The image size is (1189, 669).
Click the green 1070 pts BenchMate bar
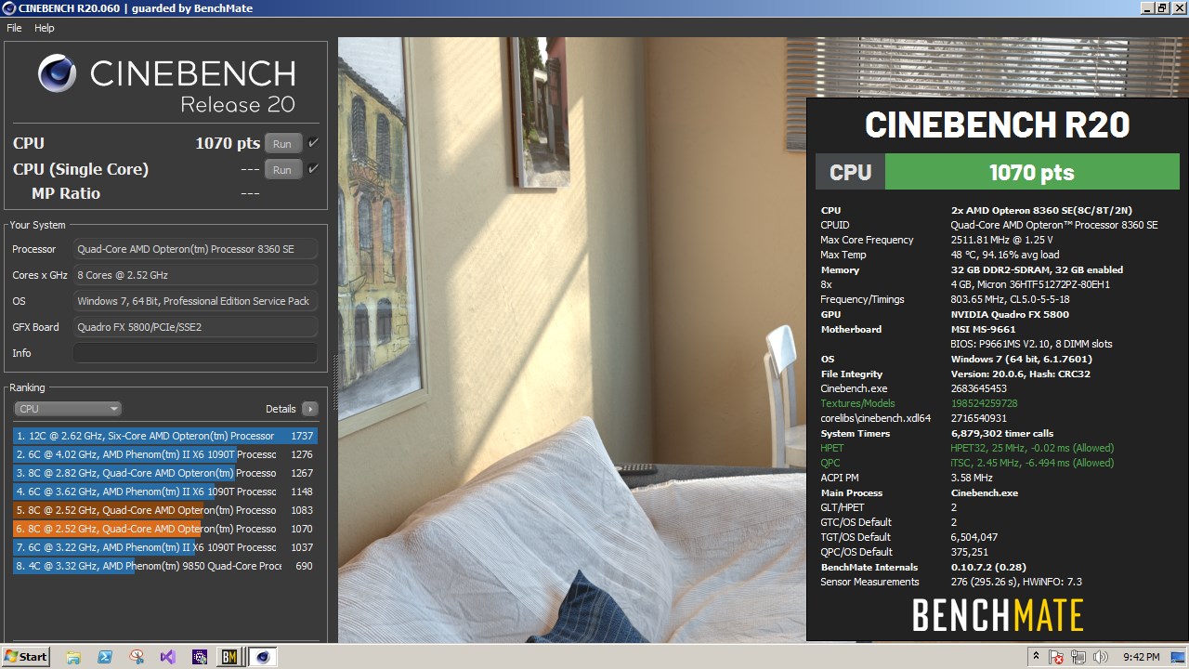(x=1032, y=172)
